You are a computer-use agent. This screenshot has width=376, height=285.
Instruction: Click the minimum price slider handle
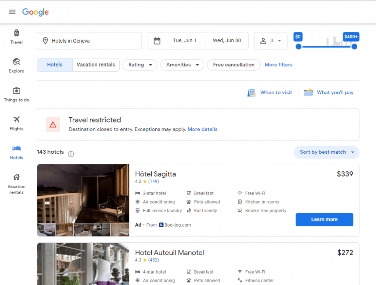tap(299, 47)
